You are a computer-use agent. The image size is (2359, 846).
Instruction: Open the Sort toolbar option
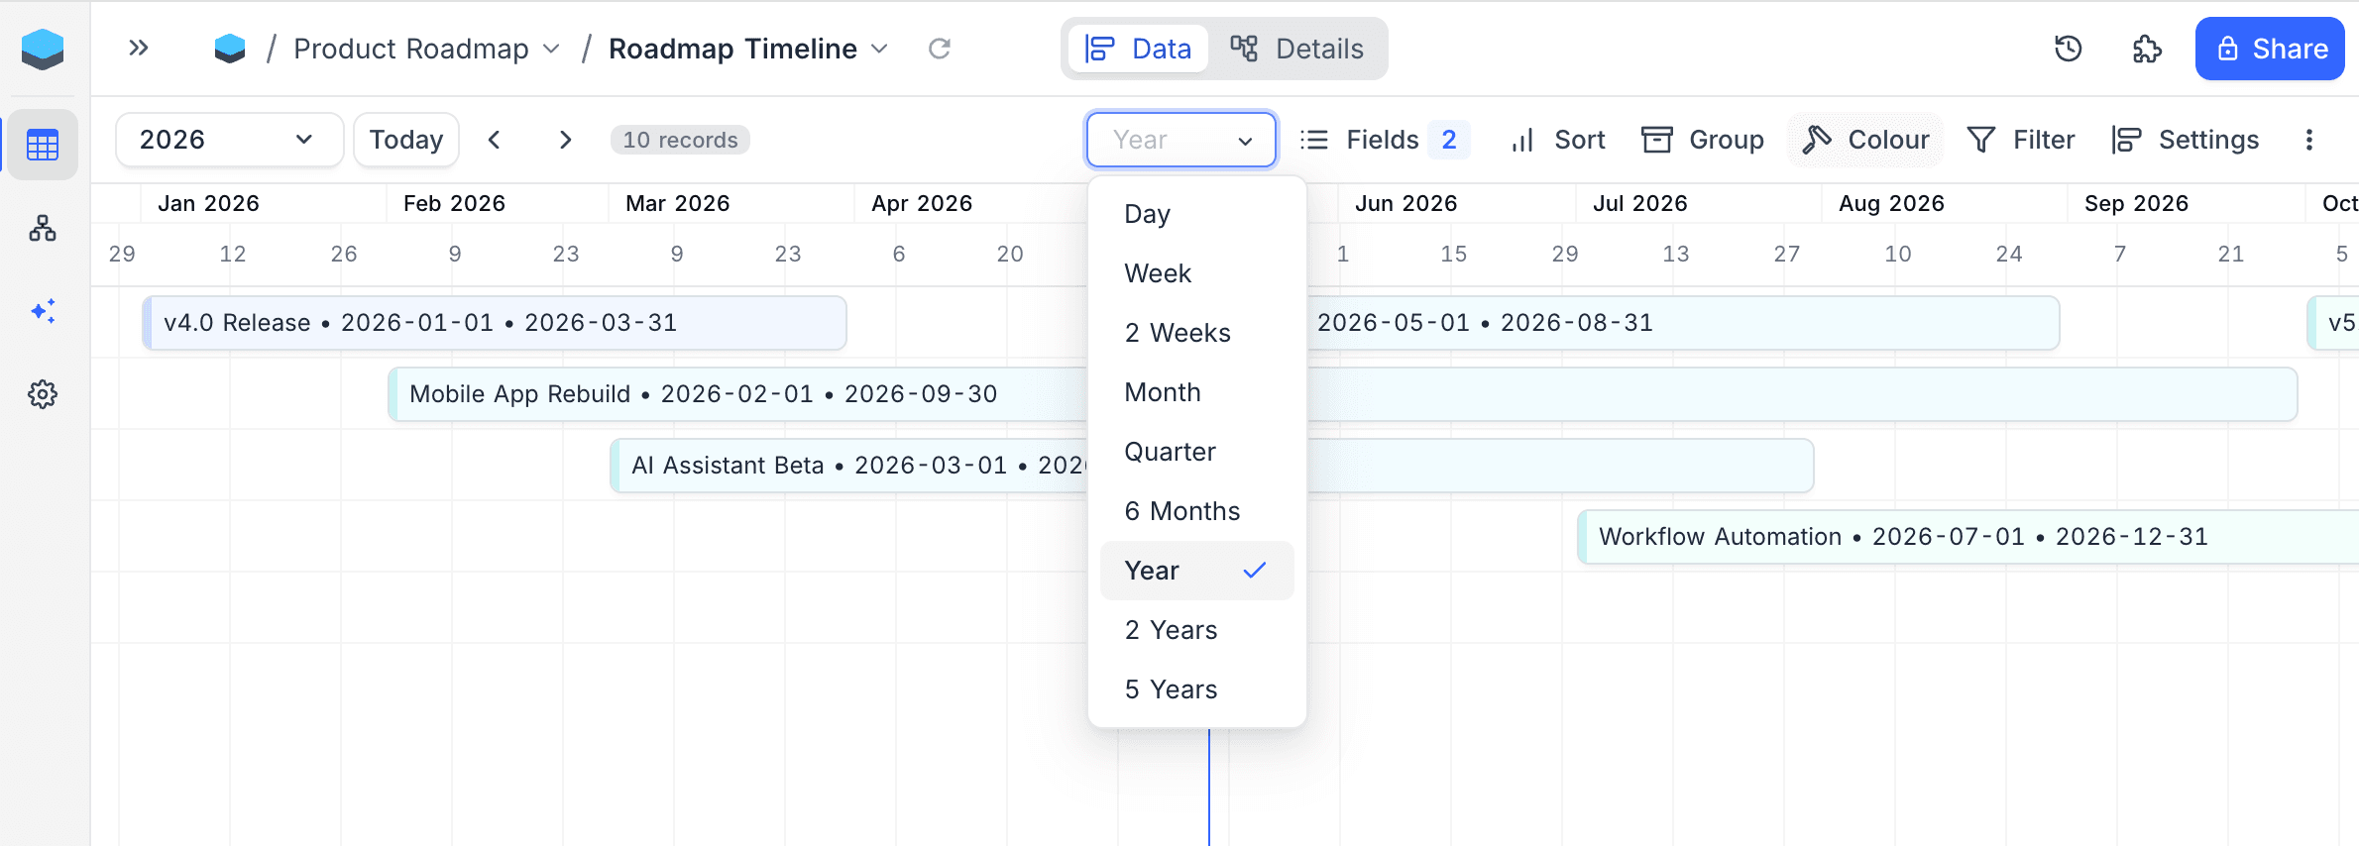tap(1558, 140)
